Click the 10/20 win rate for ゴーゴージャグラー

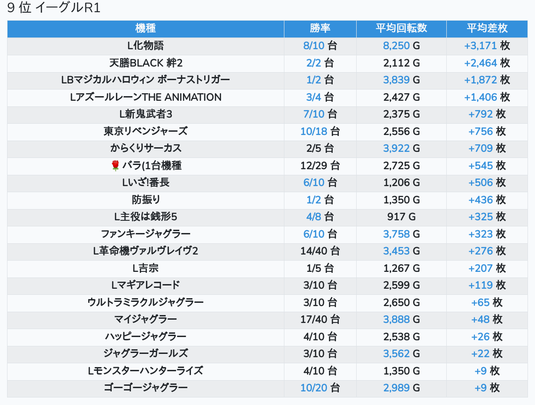[x=313, y=388]
